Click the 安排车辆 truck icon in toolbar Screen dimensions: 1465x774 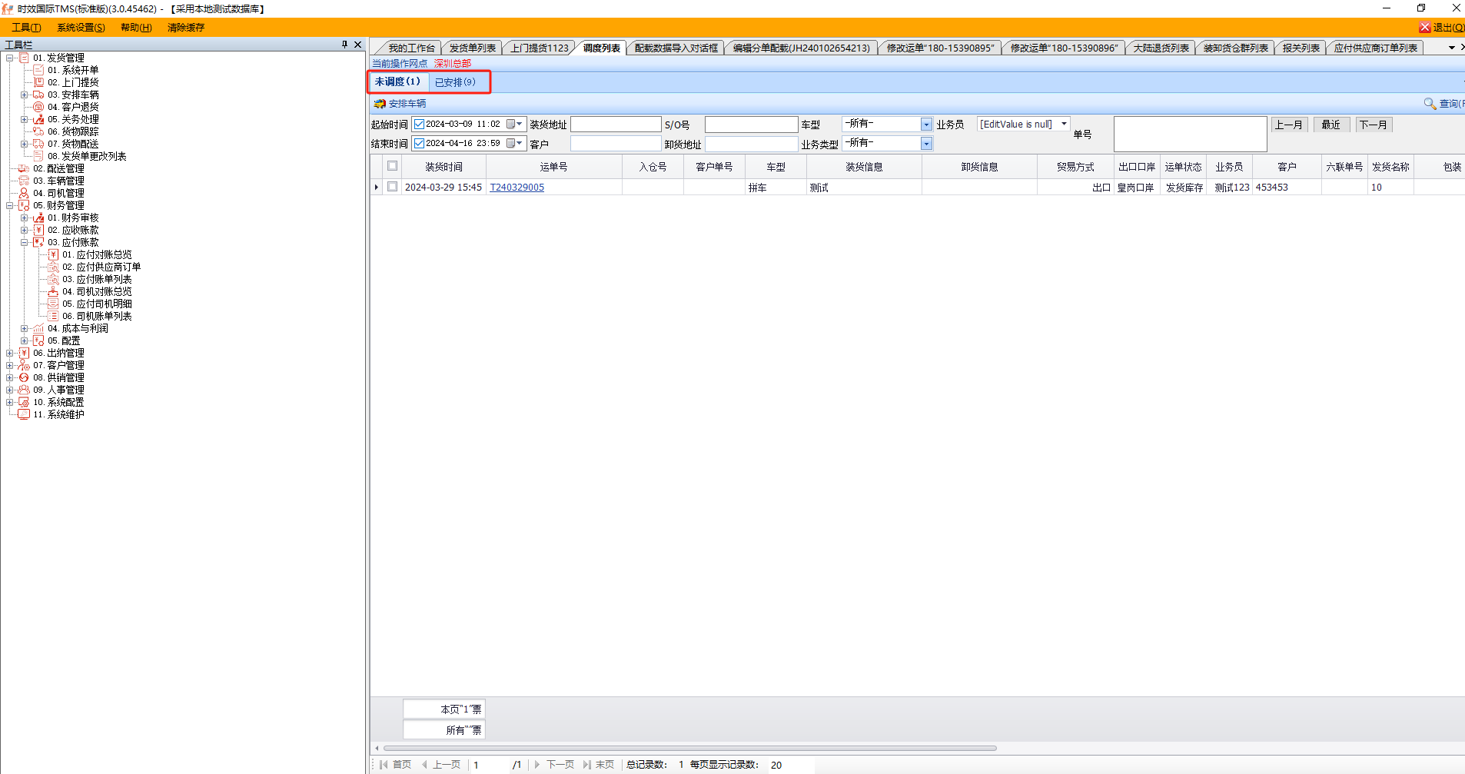click(380, 104)
